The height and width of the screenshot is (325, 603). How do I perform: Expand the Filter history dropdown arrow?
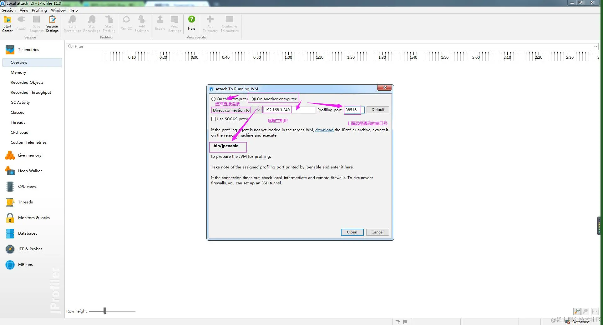pos(595,47)
